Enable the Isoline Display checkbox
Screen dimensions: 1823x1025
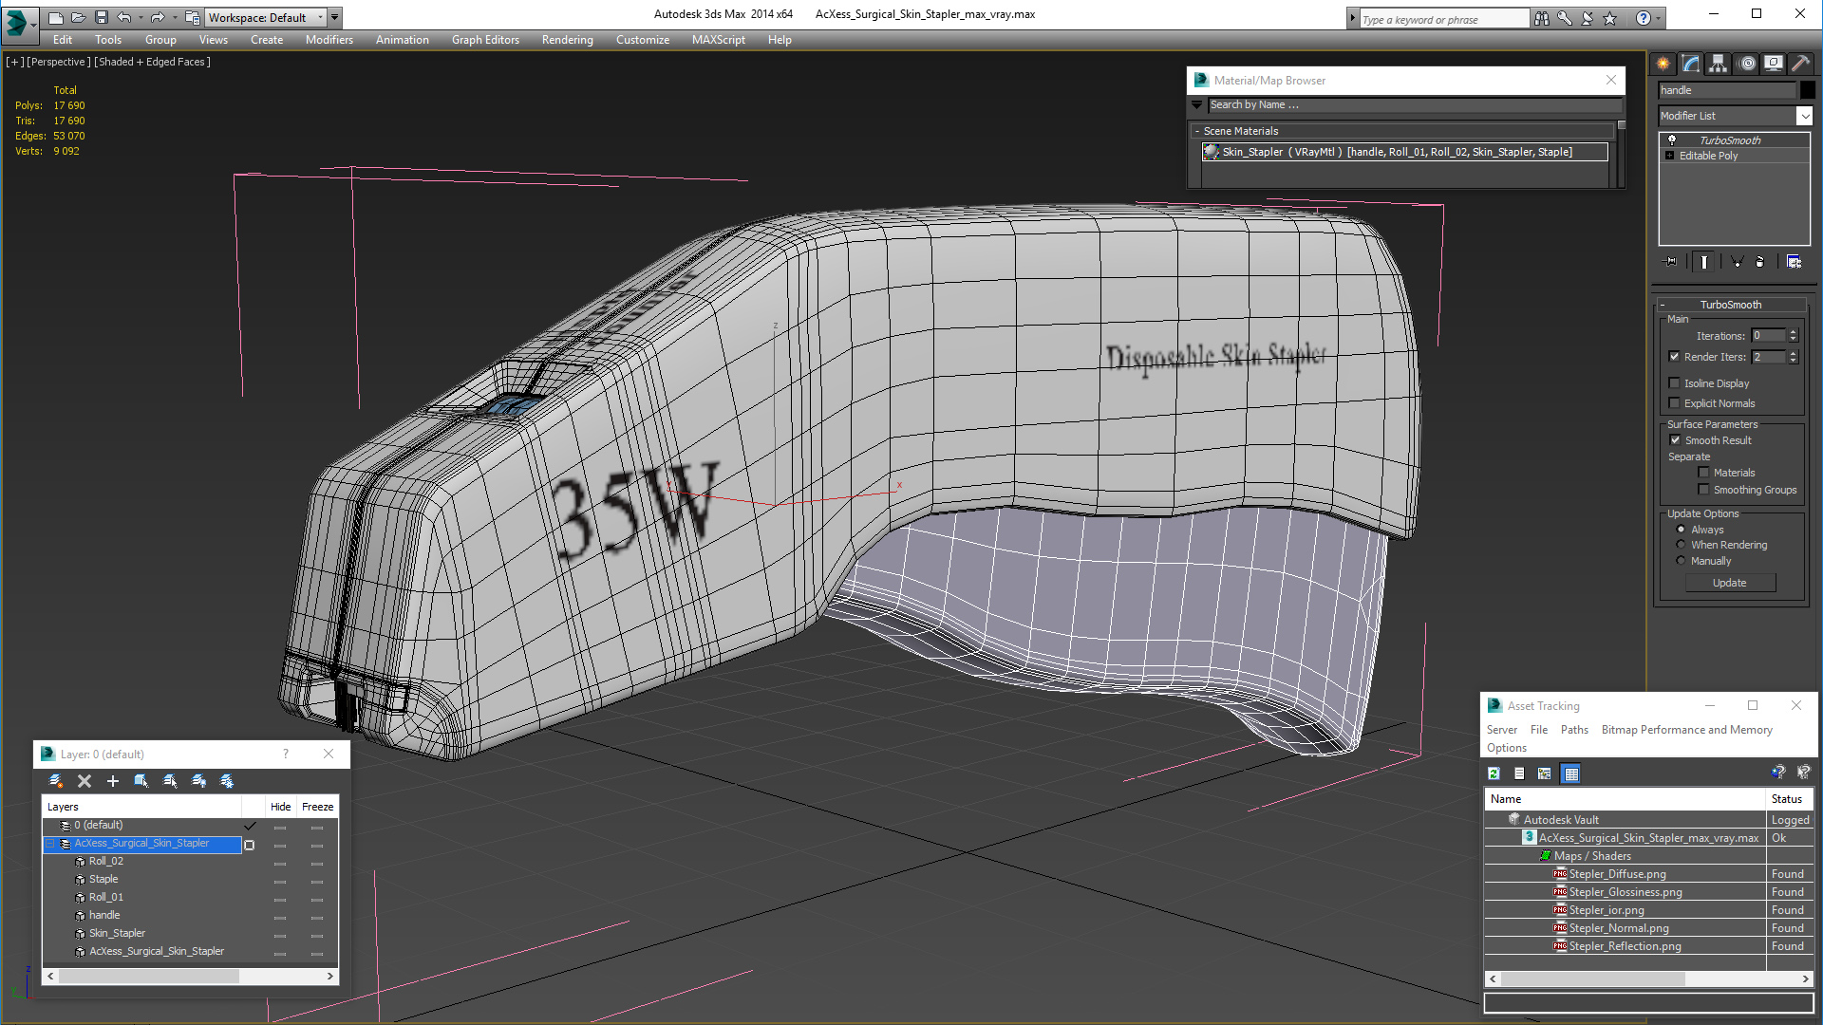[x=1675, y=383]
